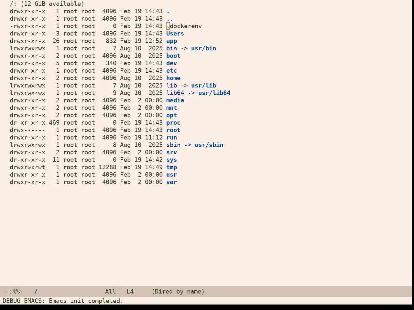
Task: Follow the bin symlink entry
Action: point(171,48)
